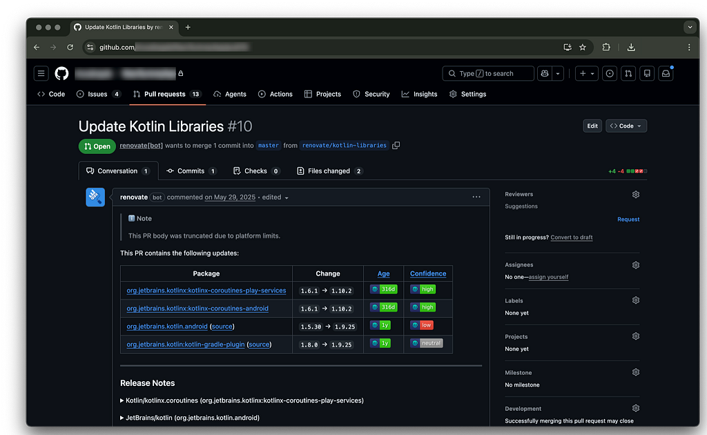The height and width of the screenshot is (435, 707).
Task: Open the repository Settings tab
Action: click(467, 94)
